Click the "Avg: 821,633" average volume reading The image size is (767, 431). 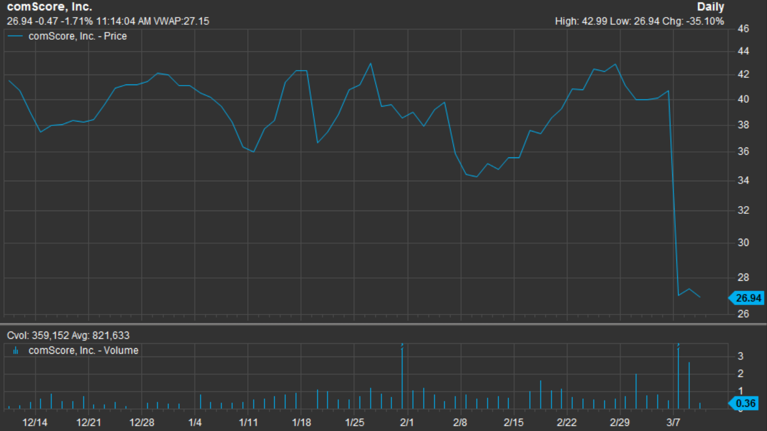tap(100, 336)
